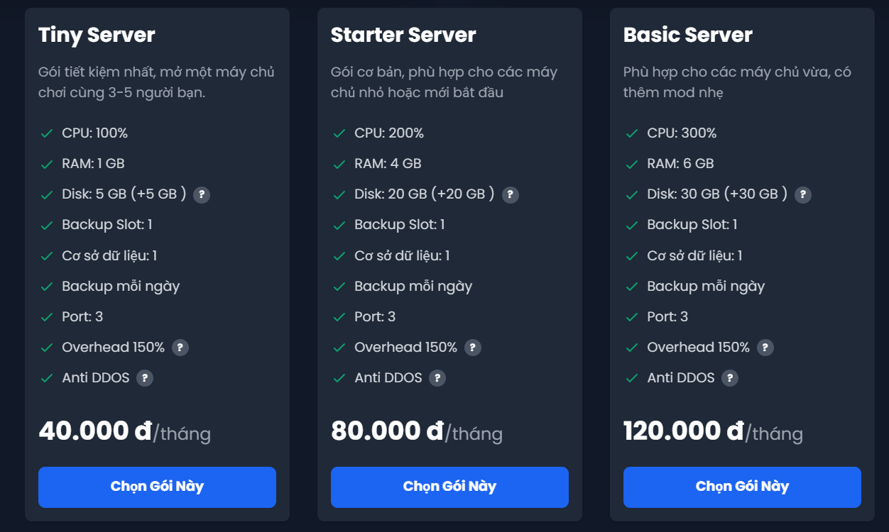Viewport: 889px width, 532px height.
Task: Click the Tiny Server heading
Action: click(x=97, y=35)
